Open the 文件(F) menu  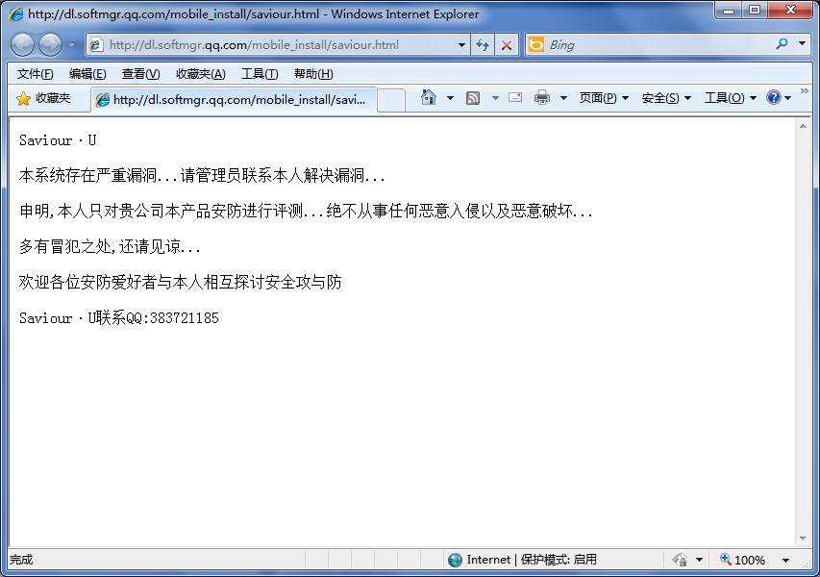[x=35, y=74]
